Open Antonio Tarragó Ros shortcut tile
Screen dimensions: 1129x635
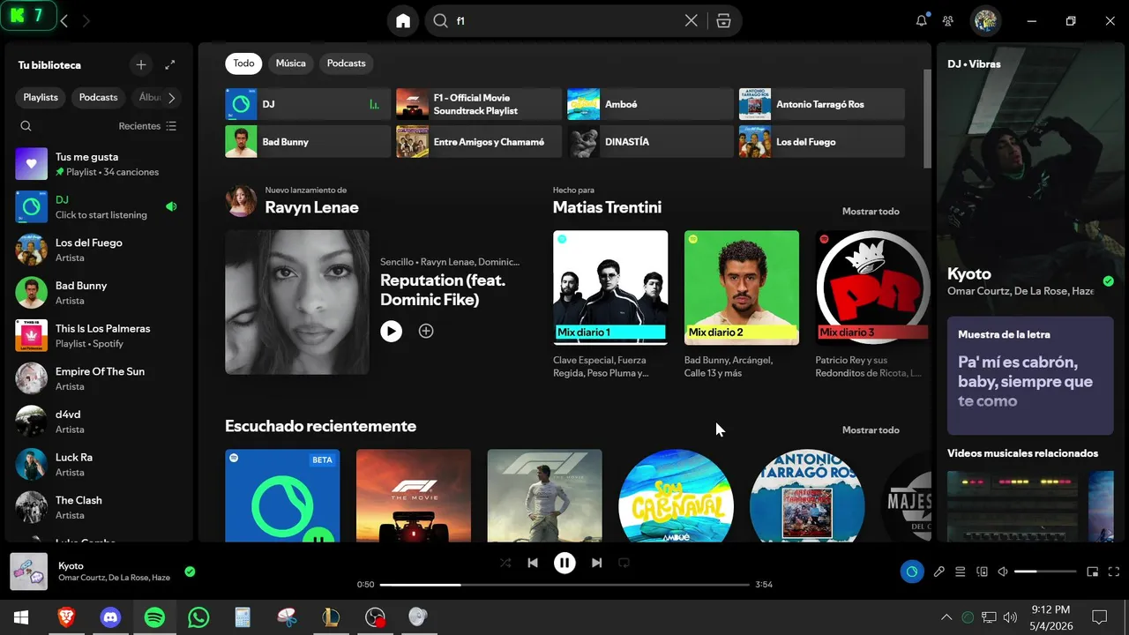(x=821, y=104)
